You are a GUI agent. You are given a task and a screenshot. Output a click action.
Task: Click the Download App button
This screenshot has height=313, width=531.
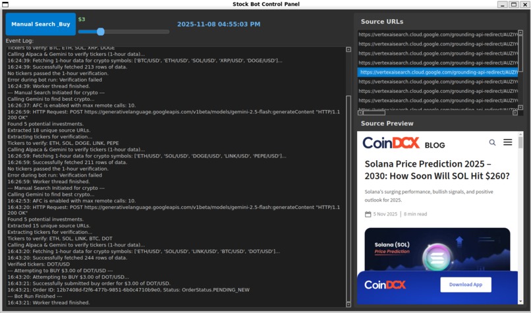tap(466, 285)
